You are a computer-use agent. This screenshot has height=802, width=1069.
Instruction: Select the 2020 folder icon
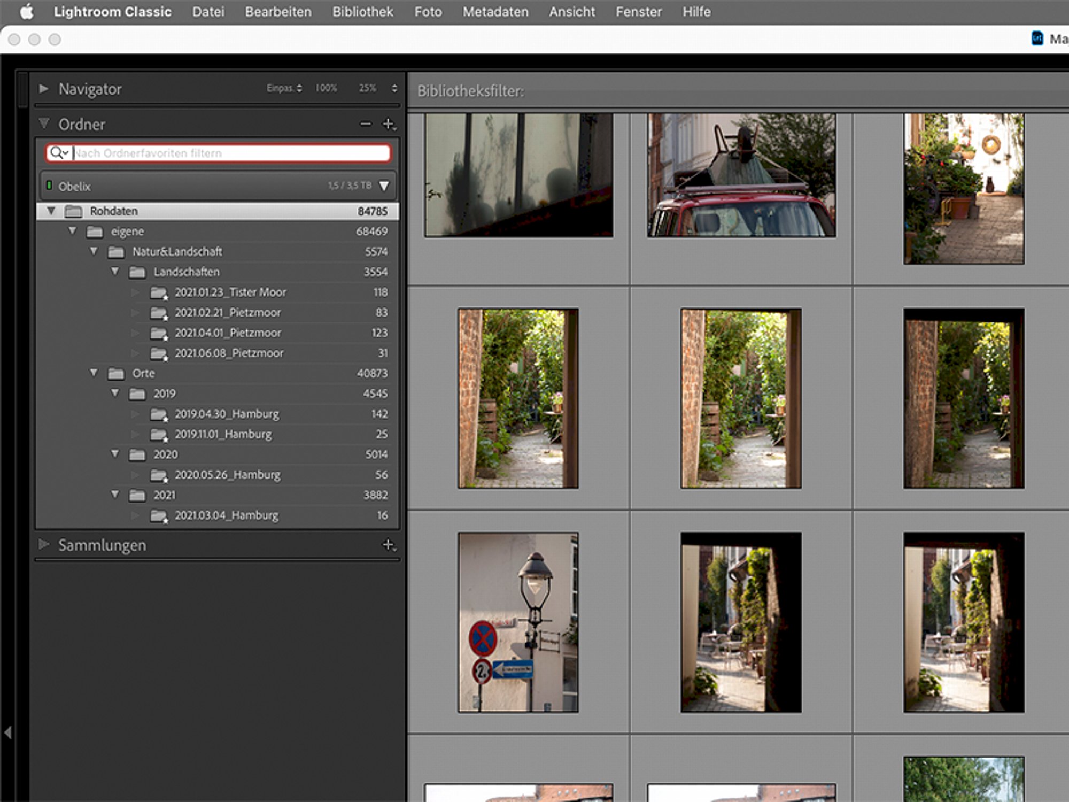tap(137, 454)
